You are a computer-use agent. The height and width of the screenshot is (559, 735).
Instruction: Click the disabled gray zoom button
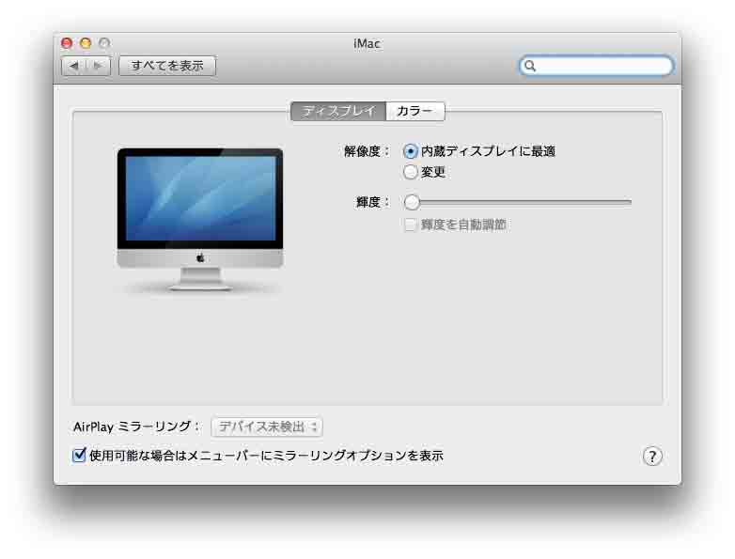click(x=104, y=43)
